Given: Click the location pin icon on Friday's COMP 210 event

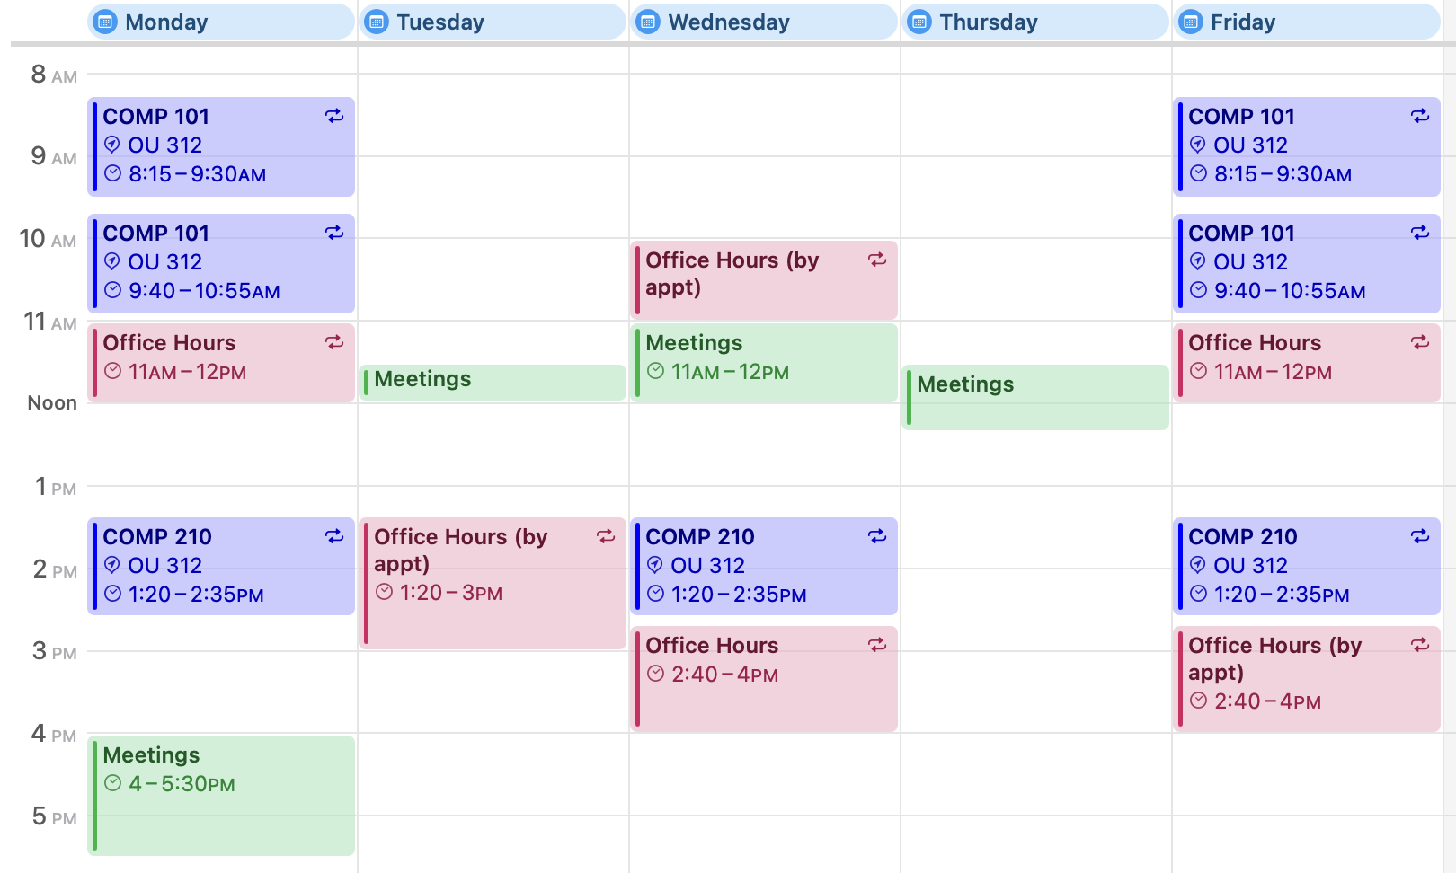Looking at the screenshot, I should tap(1199, 566).
